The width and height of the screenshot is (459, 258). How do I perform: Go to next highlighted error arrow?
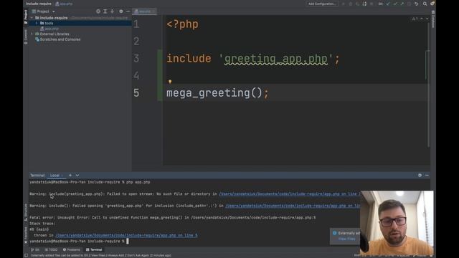click(x=427, y=19)
